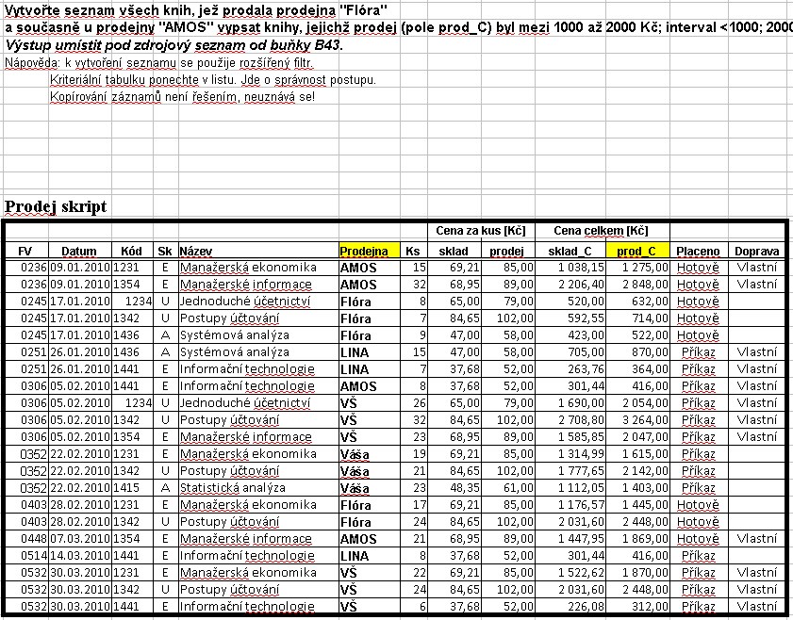The height and width of the screenshot is (620, 793).
Task: Click the sklad_C column header
Action: 570,252
